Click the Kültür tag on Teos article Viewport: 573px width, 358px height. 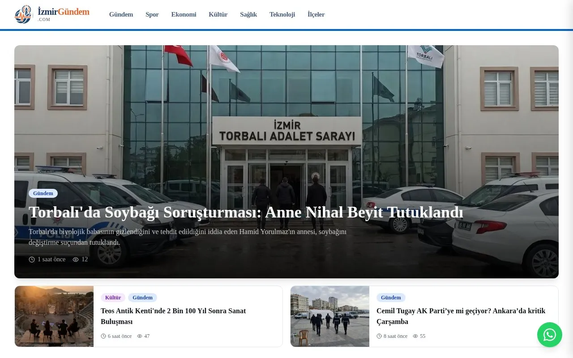113,298
